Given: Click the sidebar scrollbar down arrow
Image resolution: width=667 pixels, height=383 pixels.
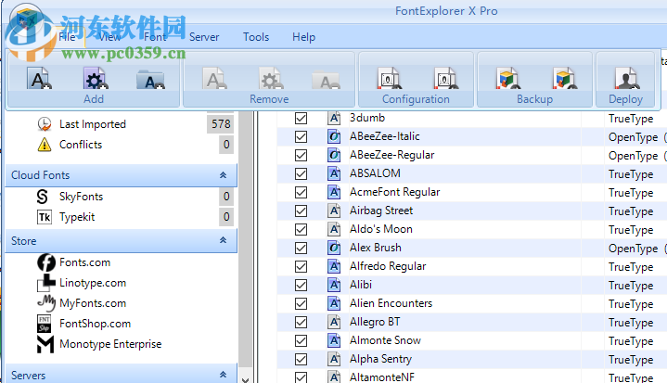Looking at the screenshot, I should (x=246, y=379).
